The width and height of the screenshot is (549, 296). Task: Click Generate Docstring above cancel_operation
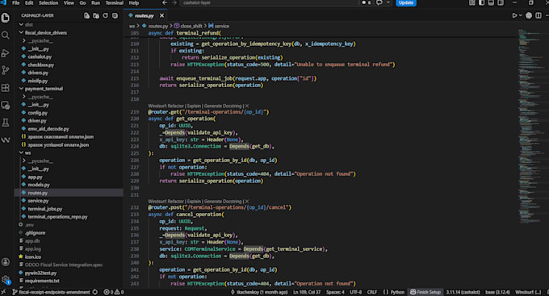223,202
